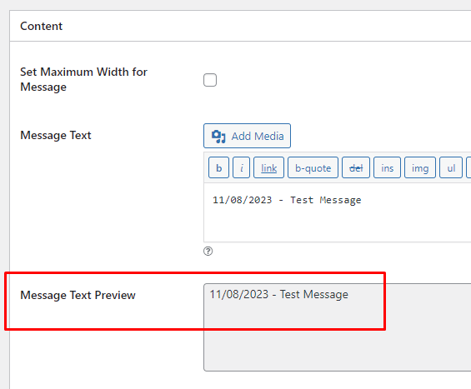Apply bold using the b button

[218, 167]
